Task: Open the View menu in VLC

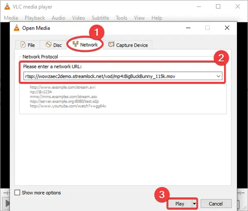Action: tap(139, 18)
